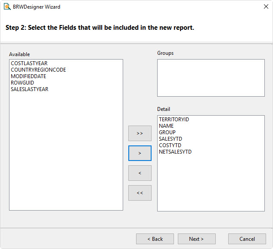Add selected field with the > button
The image size is (273, 249).
[140, 153]
